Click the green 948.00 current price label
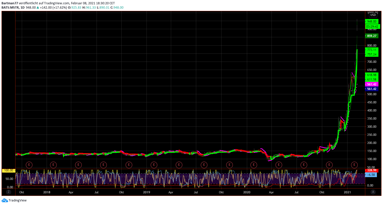This screenshot has width=383, height=205. tap(372, 22)
